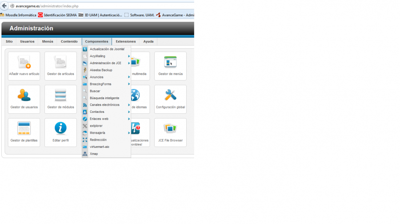The height and width of the screenshot is (224, 400).
Task: Expand Enlaces web submenu arrow
Action: 129,119
